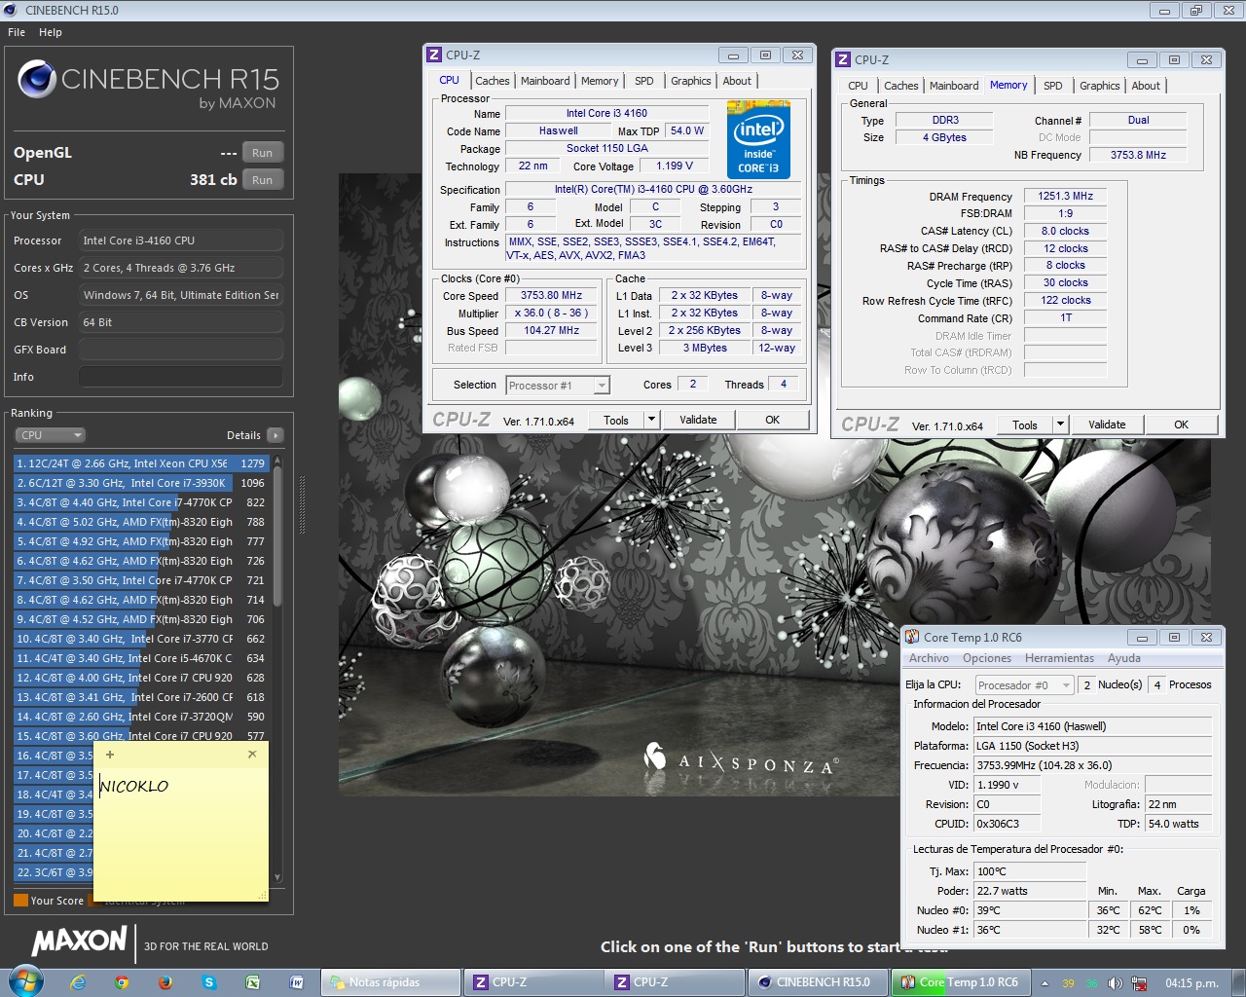Click Validate in left CPU-Z window

click(x=698, y=420)
